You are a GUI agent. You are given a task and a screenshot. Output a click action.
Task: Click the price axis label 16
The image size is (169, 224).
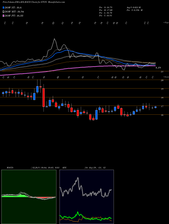pos(162,115)
